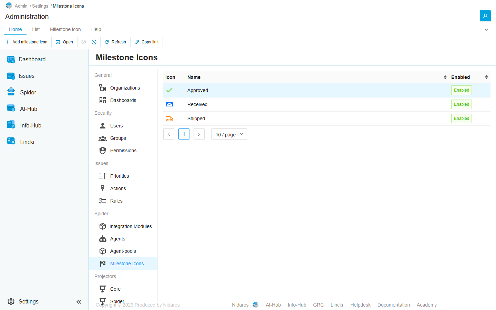Click the Rules checklist icon

click(103, 201)
